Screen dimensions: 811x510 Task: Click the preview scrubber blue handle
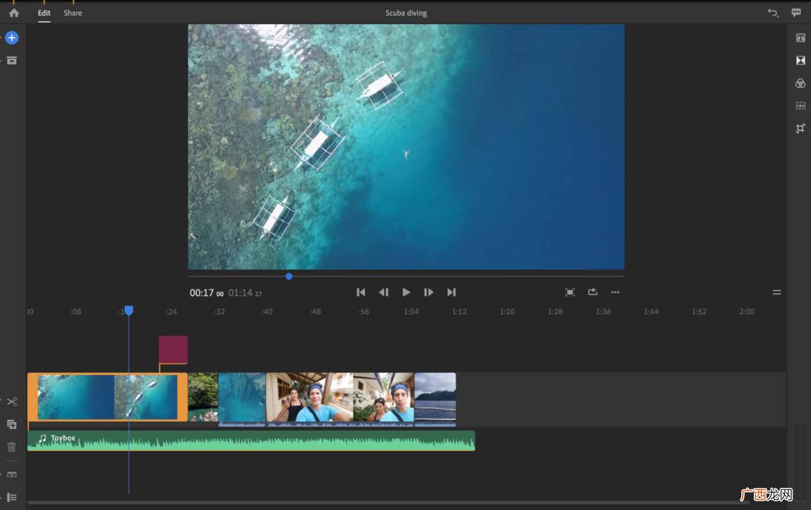(289, 276)
